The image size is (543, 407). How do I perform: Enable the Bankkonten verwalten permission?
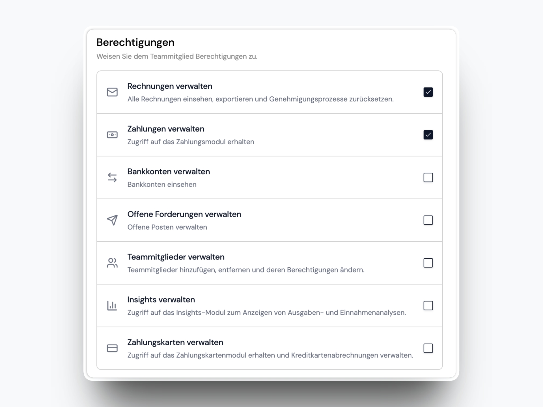(428, 177)
